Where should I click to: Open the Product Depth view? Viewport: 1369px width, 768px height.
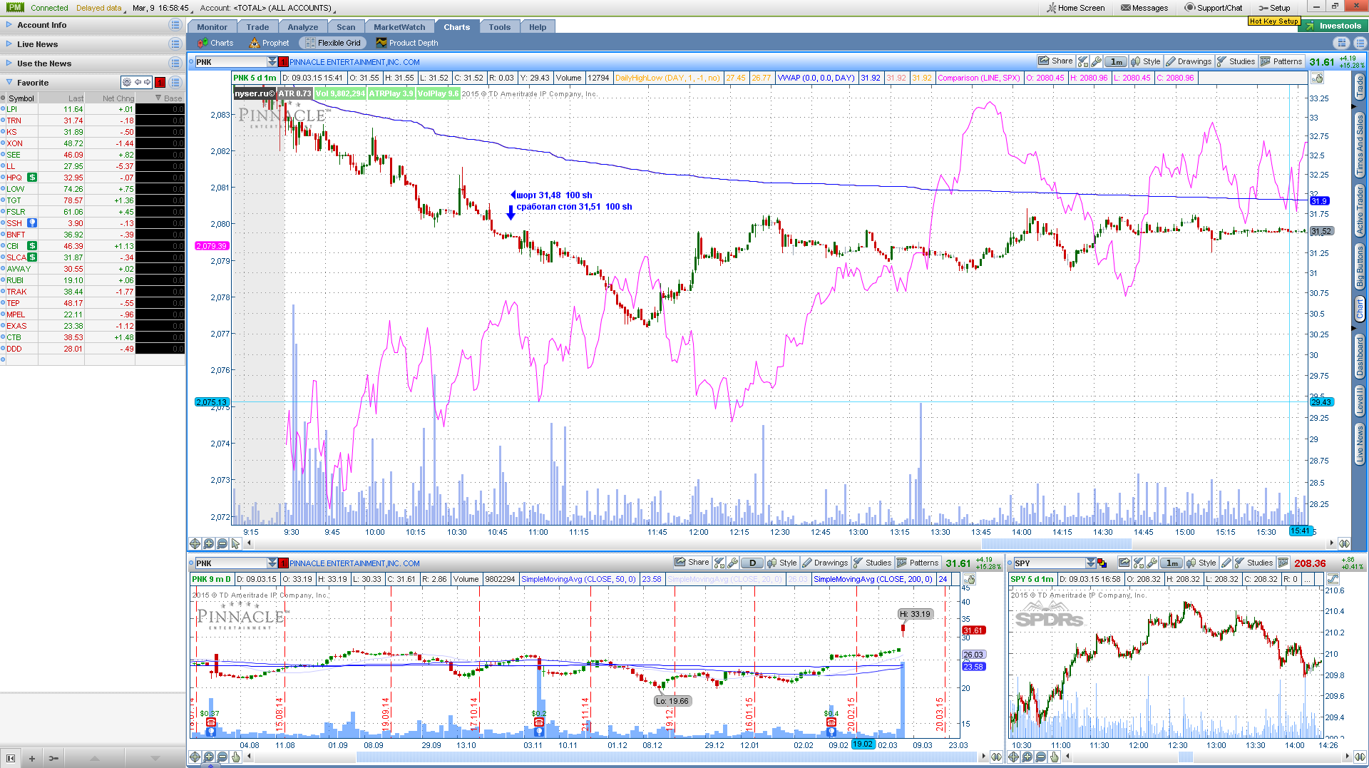click(x=407, y=43)
